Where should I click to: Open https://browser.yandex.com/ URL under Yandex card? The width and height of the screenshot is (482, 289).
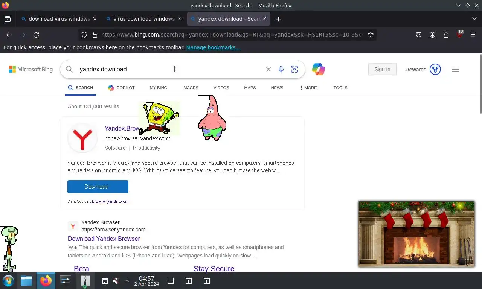[137, 138]
